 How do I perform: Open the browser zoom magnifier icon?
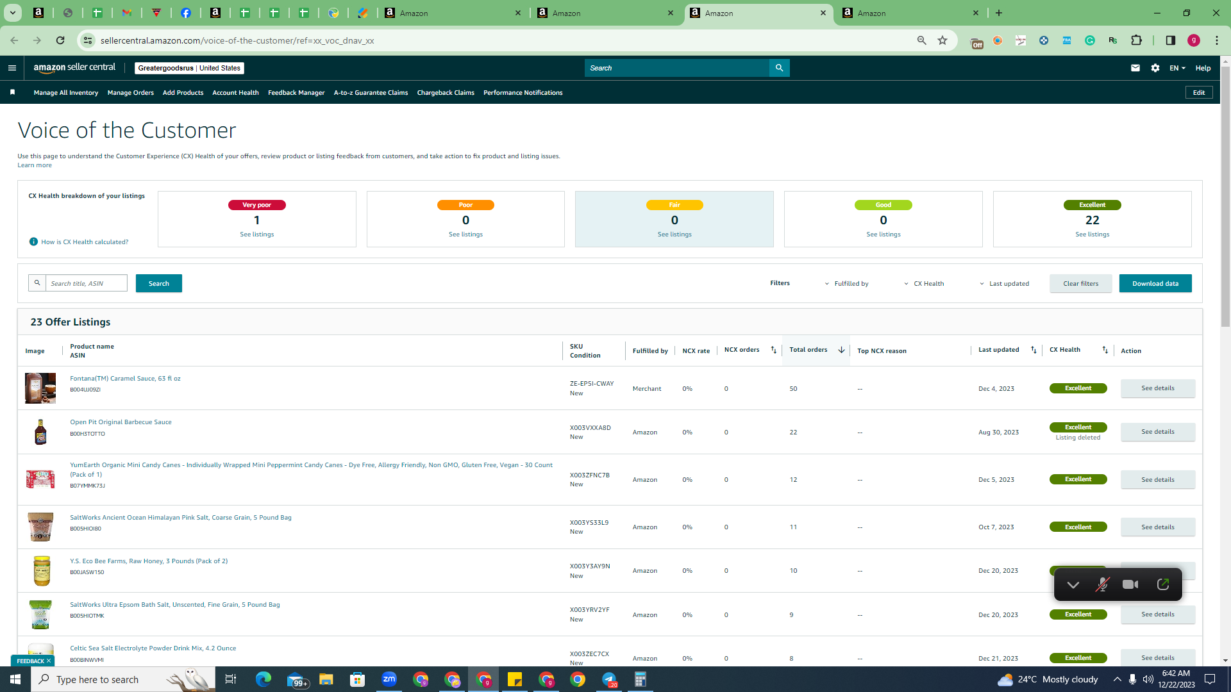coord(922,40)
